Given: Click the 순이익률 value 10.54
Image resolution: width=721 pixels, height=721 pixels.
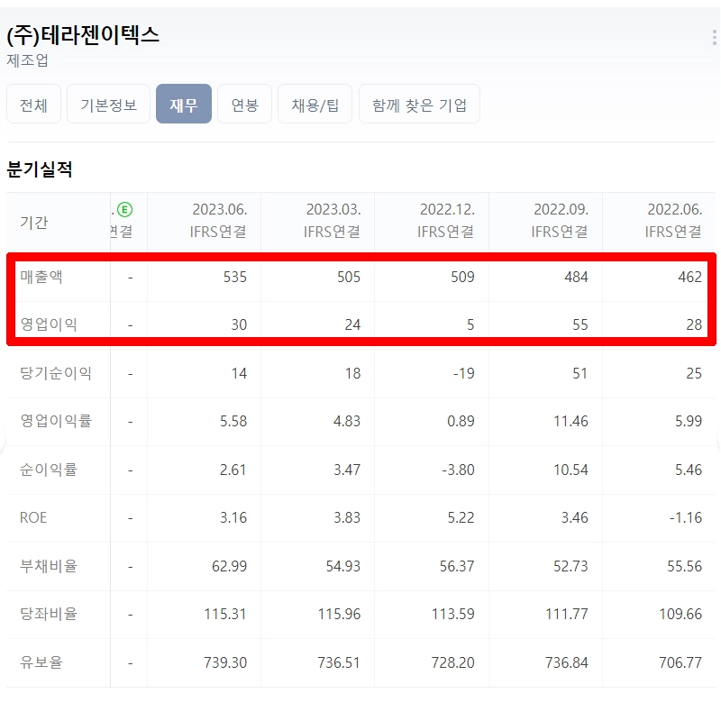Looking at the screenshot, I should (x=570, y=470).
